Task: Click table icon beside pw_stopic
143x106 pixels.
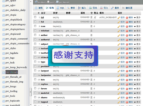Action: point(3,15)
